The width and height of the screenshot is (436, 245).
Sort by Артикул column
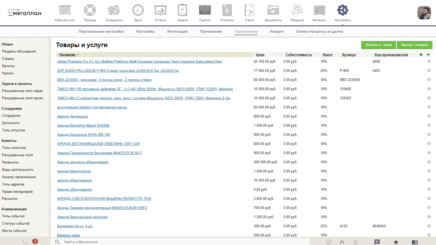point(349,55)
